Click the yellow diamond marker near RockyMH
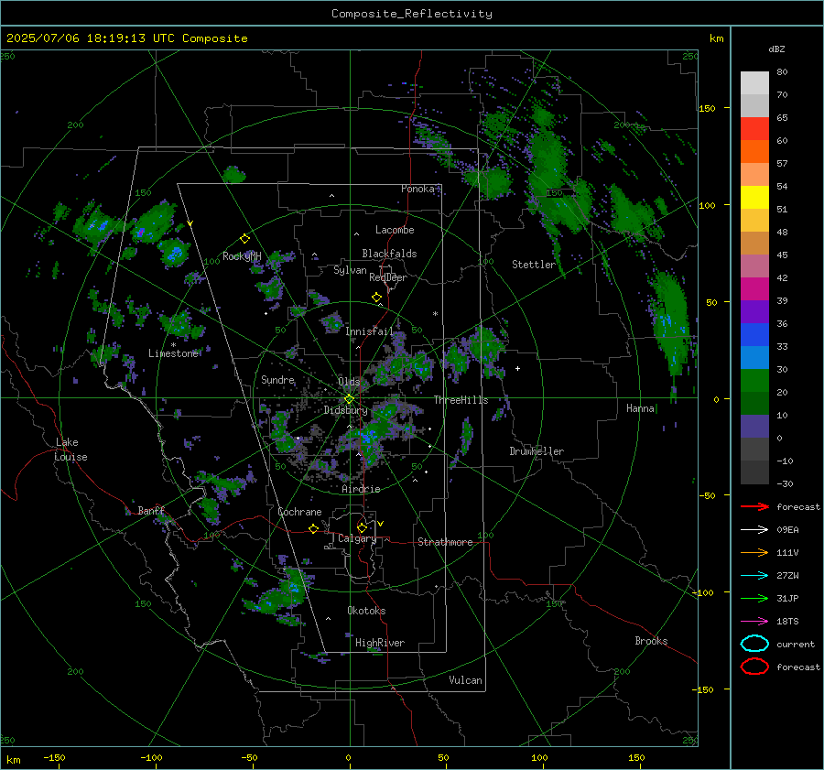 click(244, 239)
